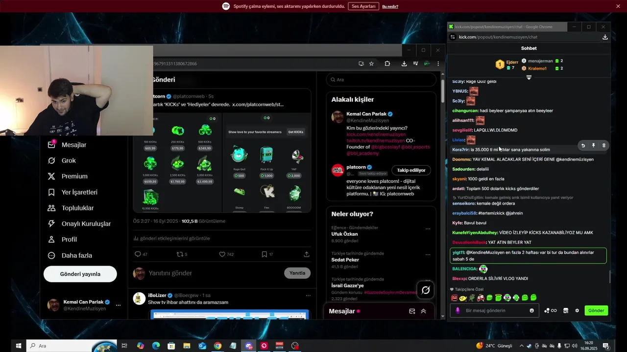The image size is (627, 352).
Task: Click download icon in Kick chat address bar
Action: pyautogui.click(x=605, y=37)
